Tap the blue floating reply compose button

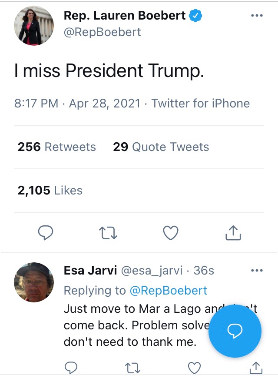[x=235, y=331]
